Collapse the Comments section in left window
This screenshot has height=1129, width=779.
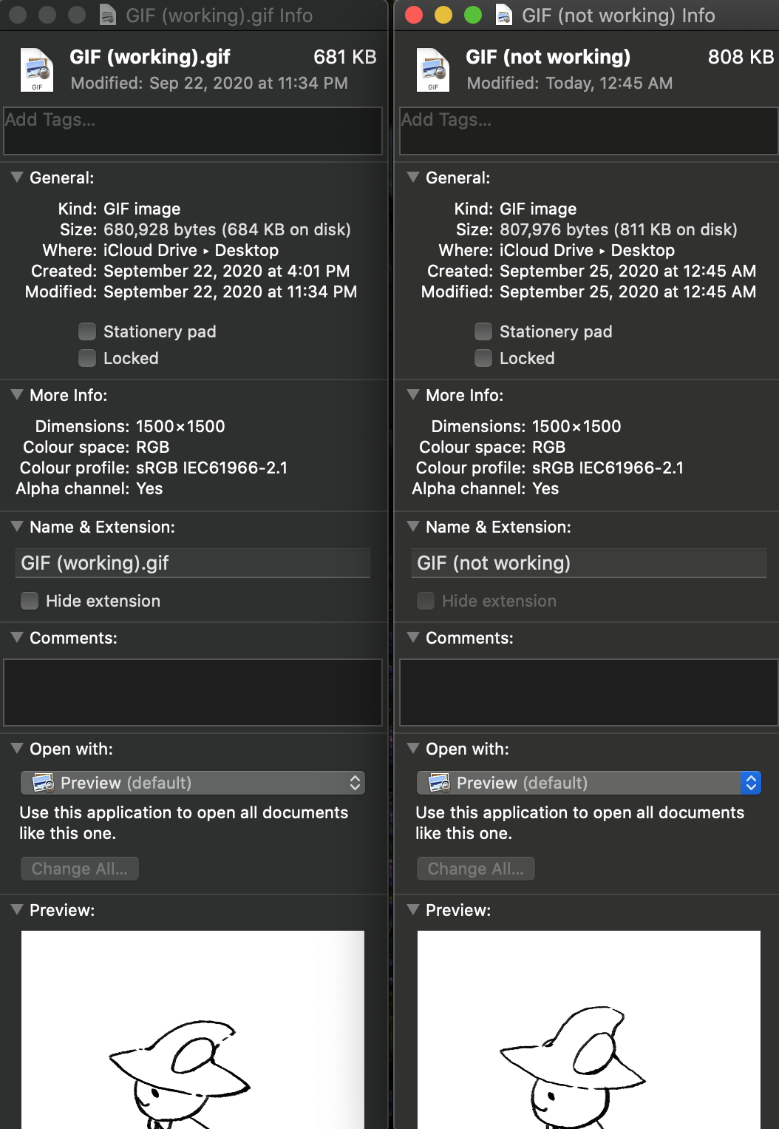(16, 638)
